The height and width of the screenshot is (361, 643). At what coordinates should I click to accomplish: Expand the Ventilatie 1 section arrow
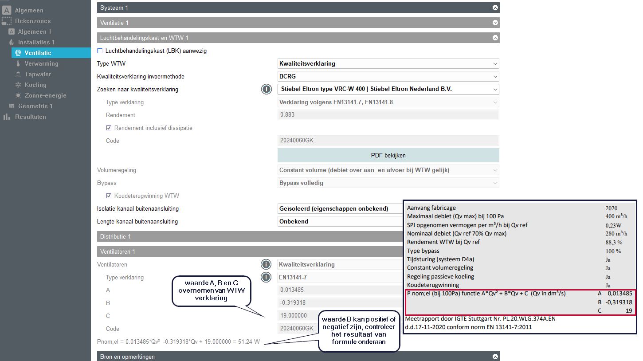tap(495, 23)
